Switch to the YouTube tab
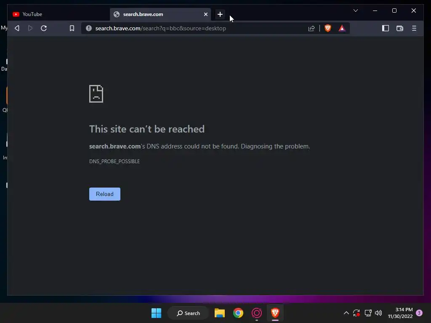 59,14
